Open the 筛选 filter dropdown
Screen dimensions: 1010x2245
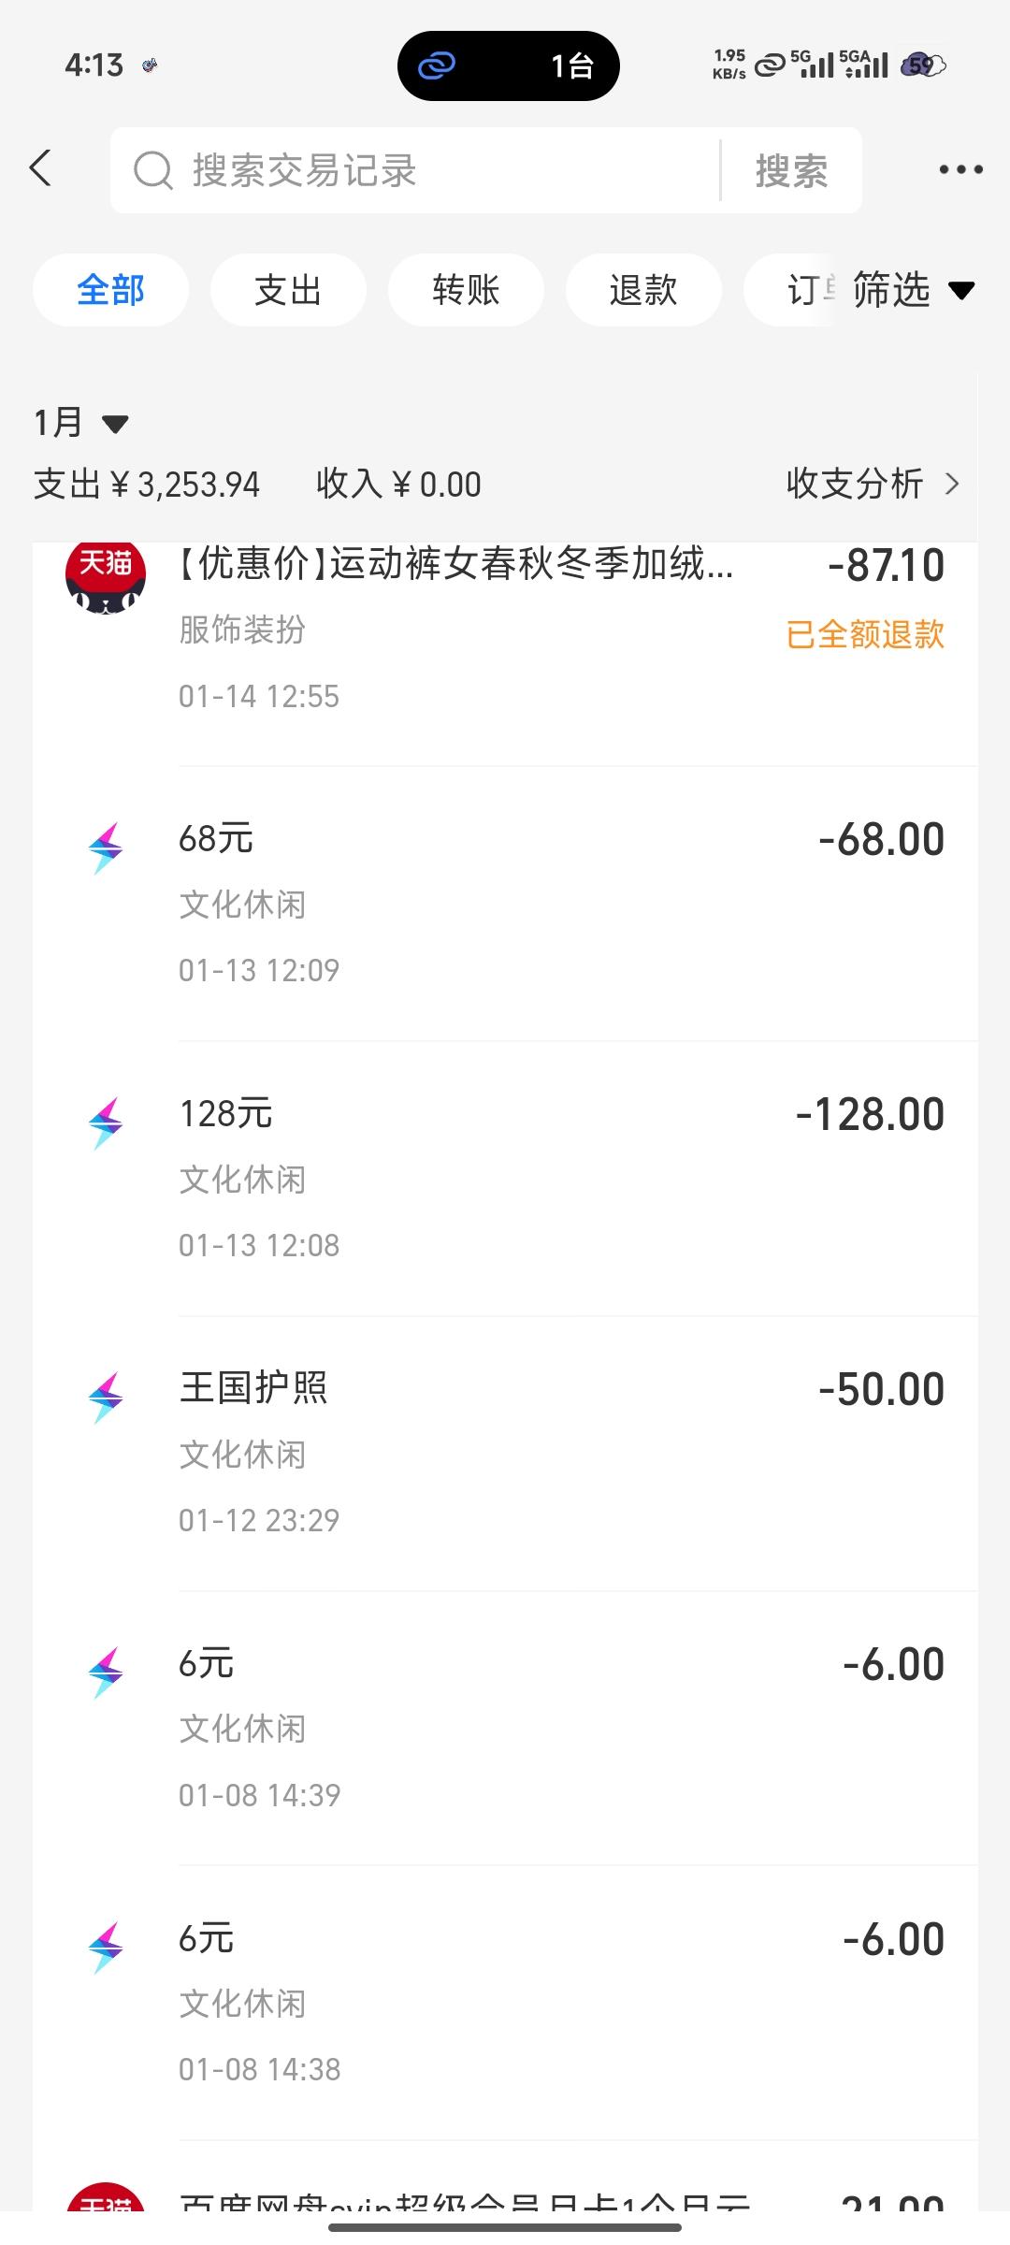click(913, 290)
